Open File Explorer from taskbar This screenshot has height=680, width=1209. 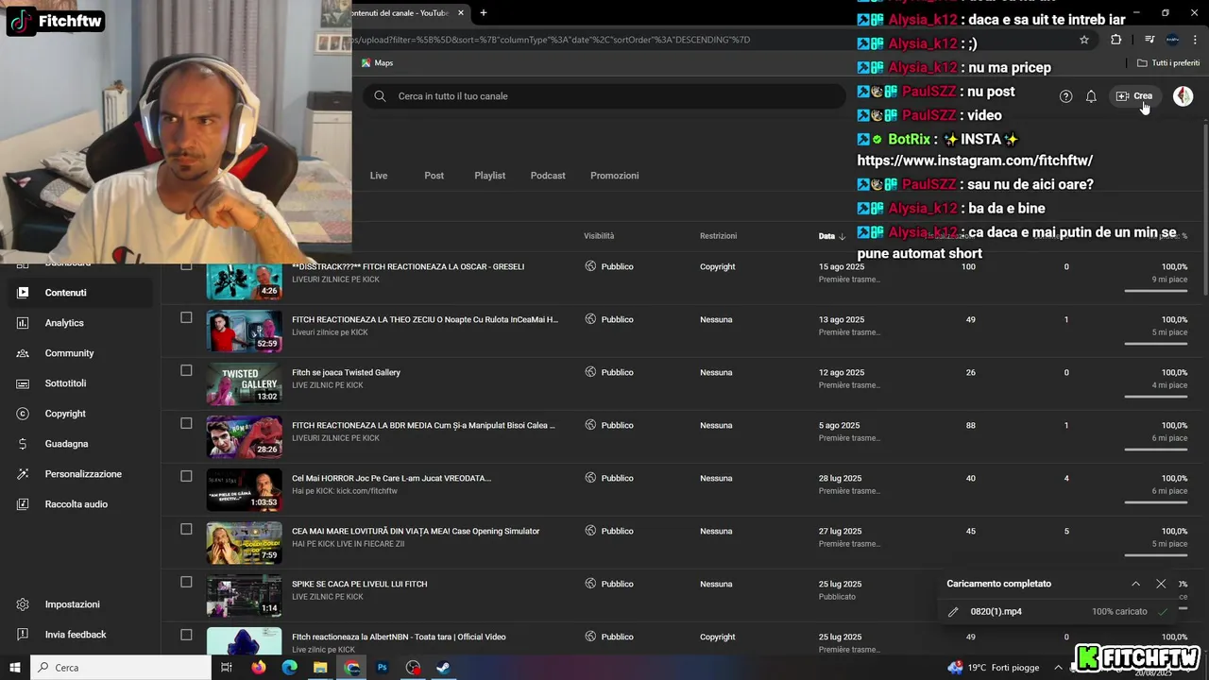click(320, 668)
